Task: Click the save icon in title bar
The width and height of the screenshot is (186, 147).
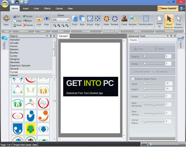Action: (x=17, y=2)
